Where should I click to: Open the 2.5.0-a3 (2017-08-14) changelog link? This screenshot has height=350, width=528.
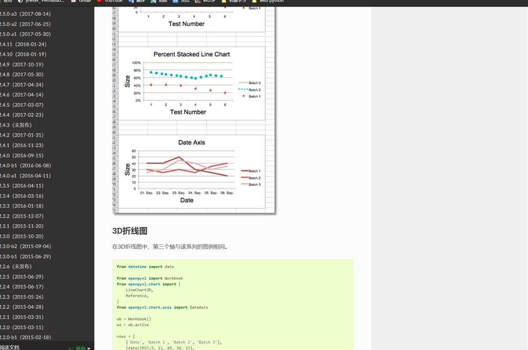pos(25,14)
